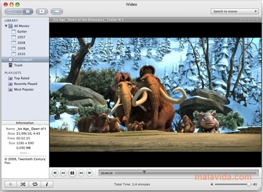Viewport: 263px width, 192px height.
Task: Mute using the low volume speaker icon
Action: coord(212,184)
